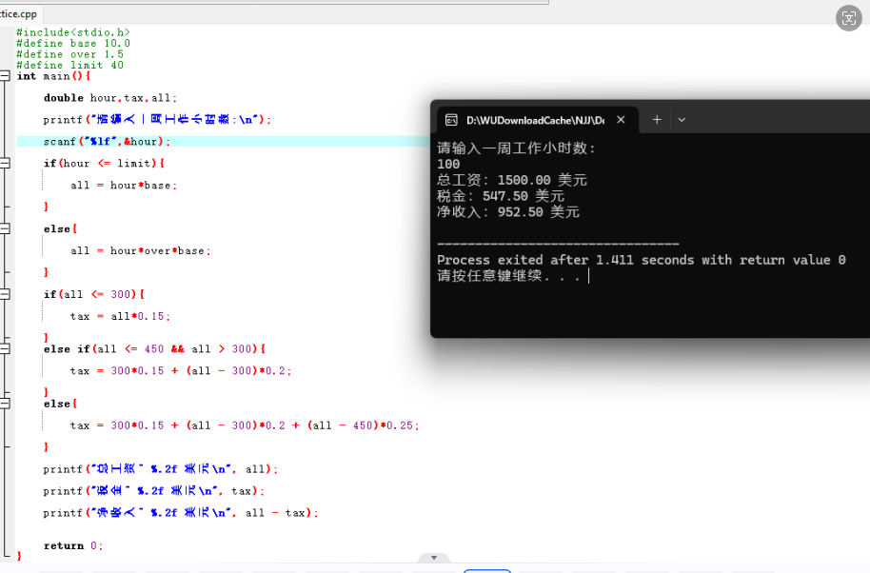
Task: Collapse the first else block fold marker
Action: [x=5, y=228]
